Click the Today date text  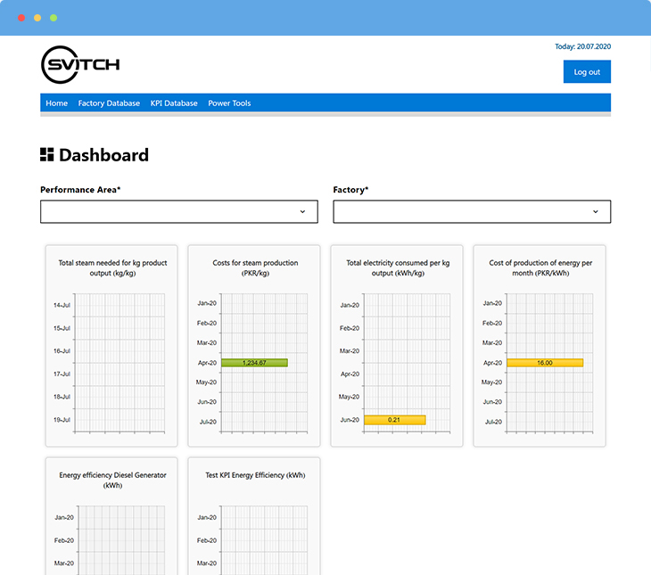tap(582, 47)
